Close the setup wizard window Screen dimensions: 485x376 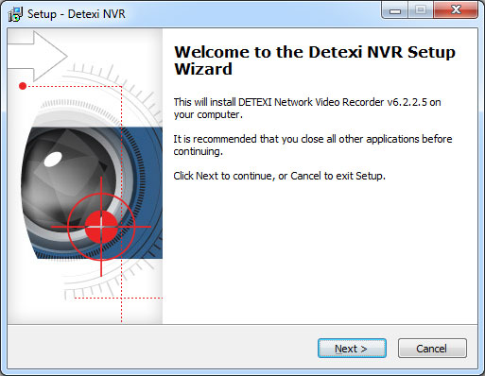coord(456,10)
